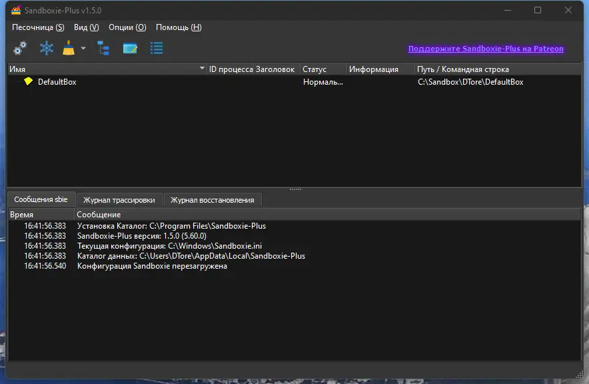Click the Нормаль... status cell

point(323,82)
